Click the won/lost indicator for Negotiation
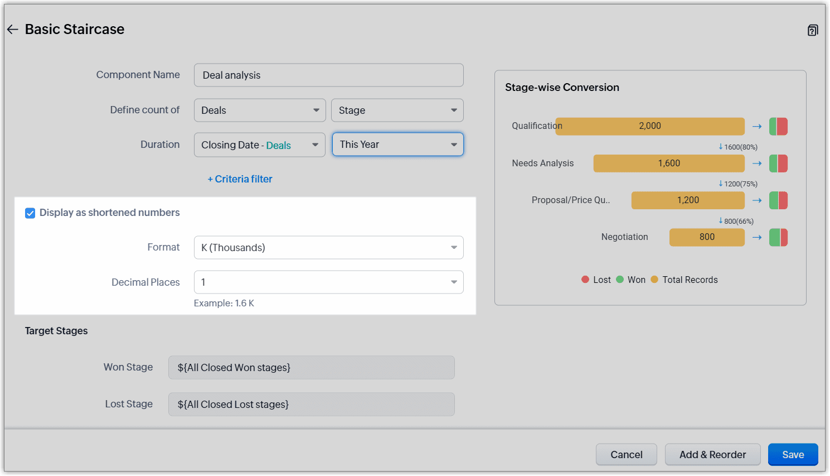This screenshot has height=476, width=830. (778, 237)
